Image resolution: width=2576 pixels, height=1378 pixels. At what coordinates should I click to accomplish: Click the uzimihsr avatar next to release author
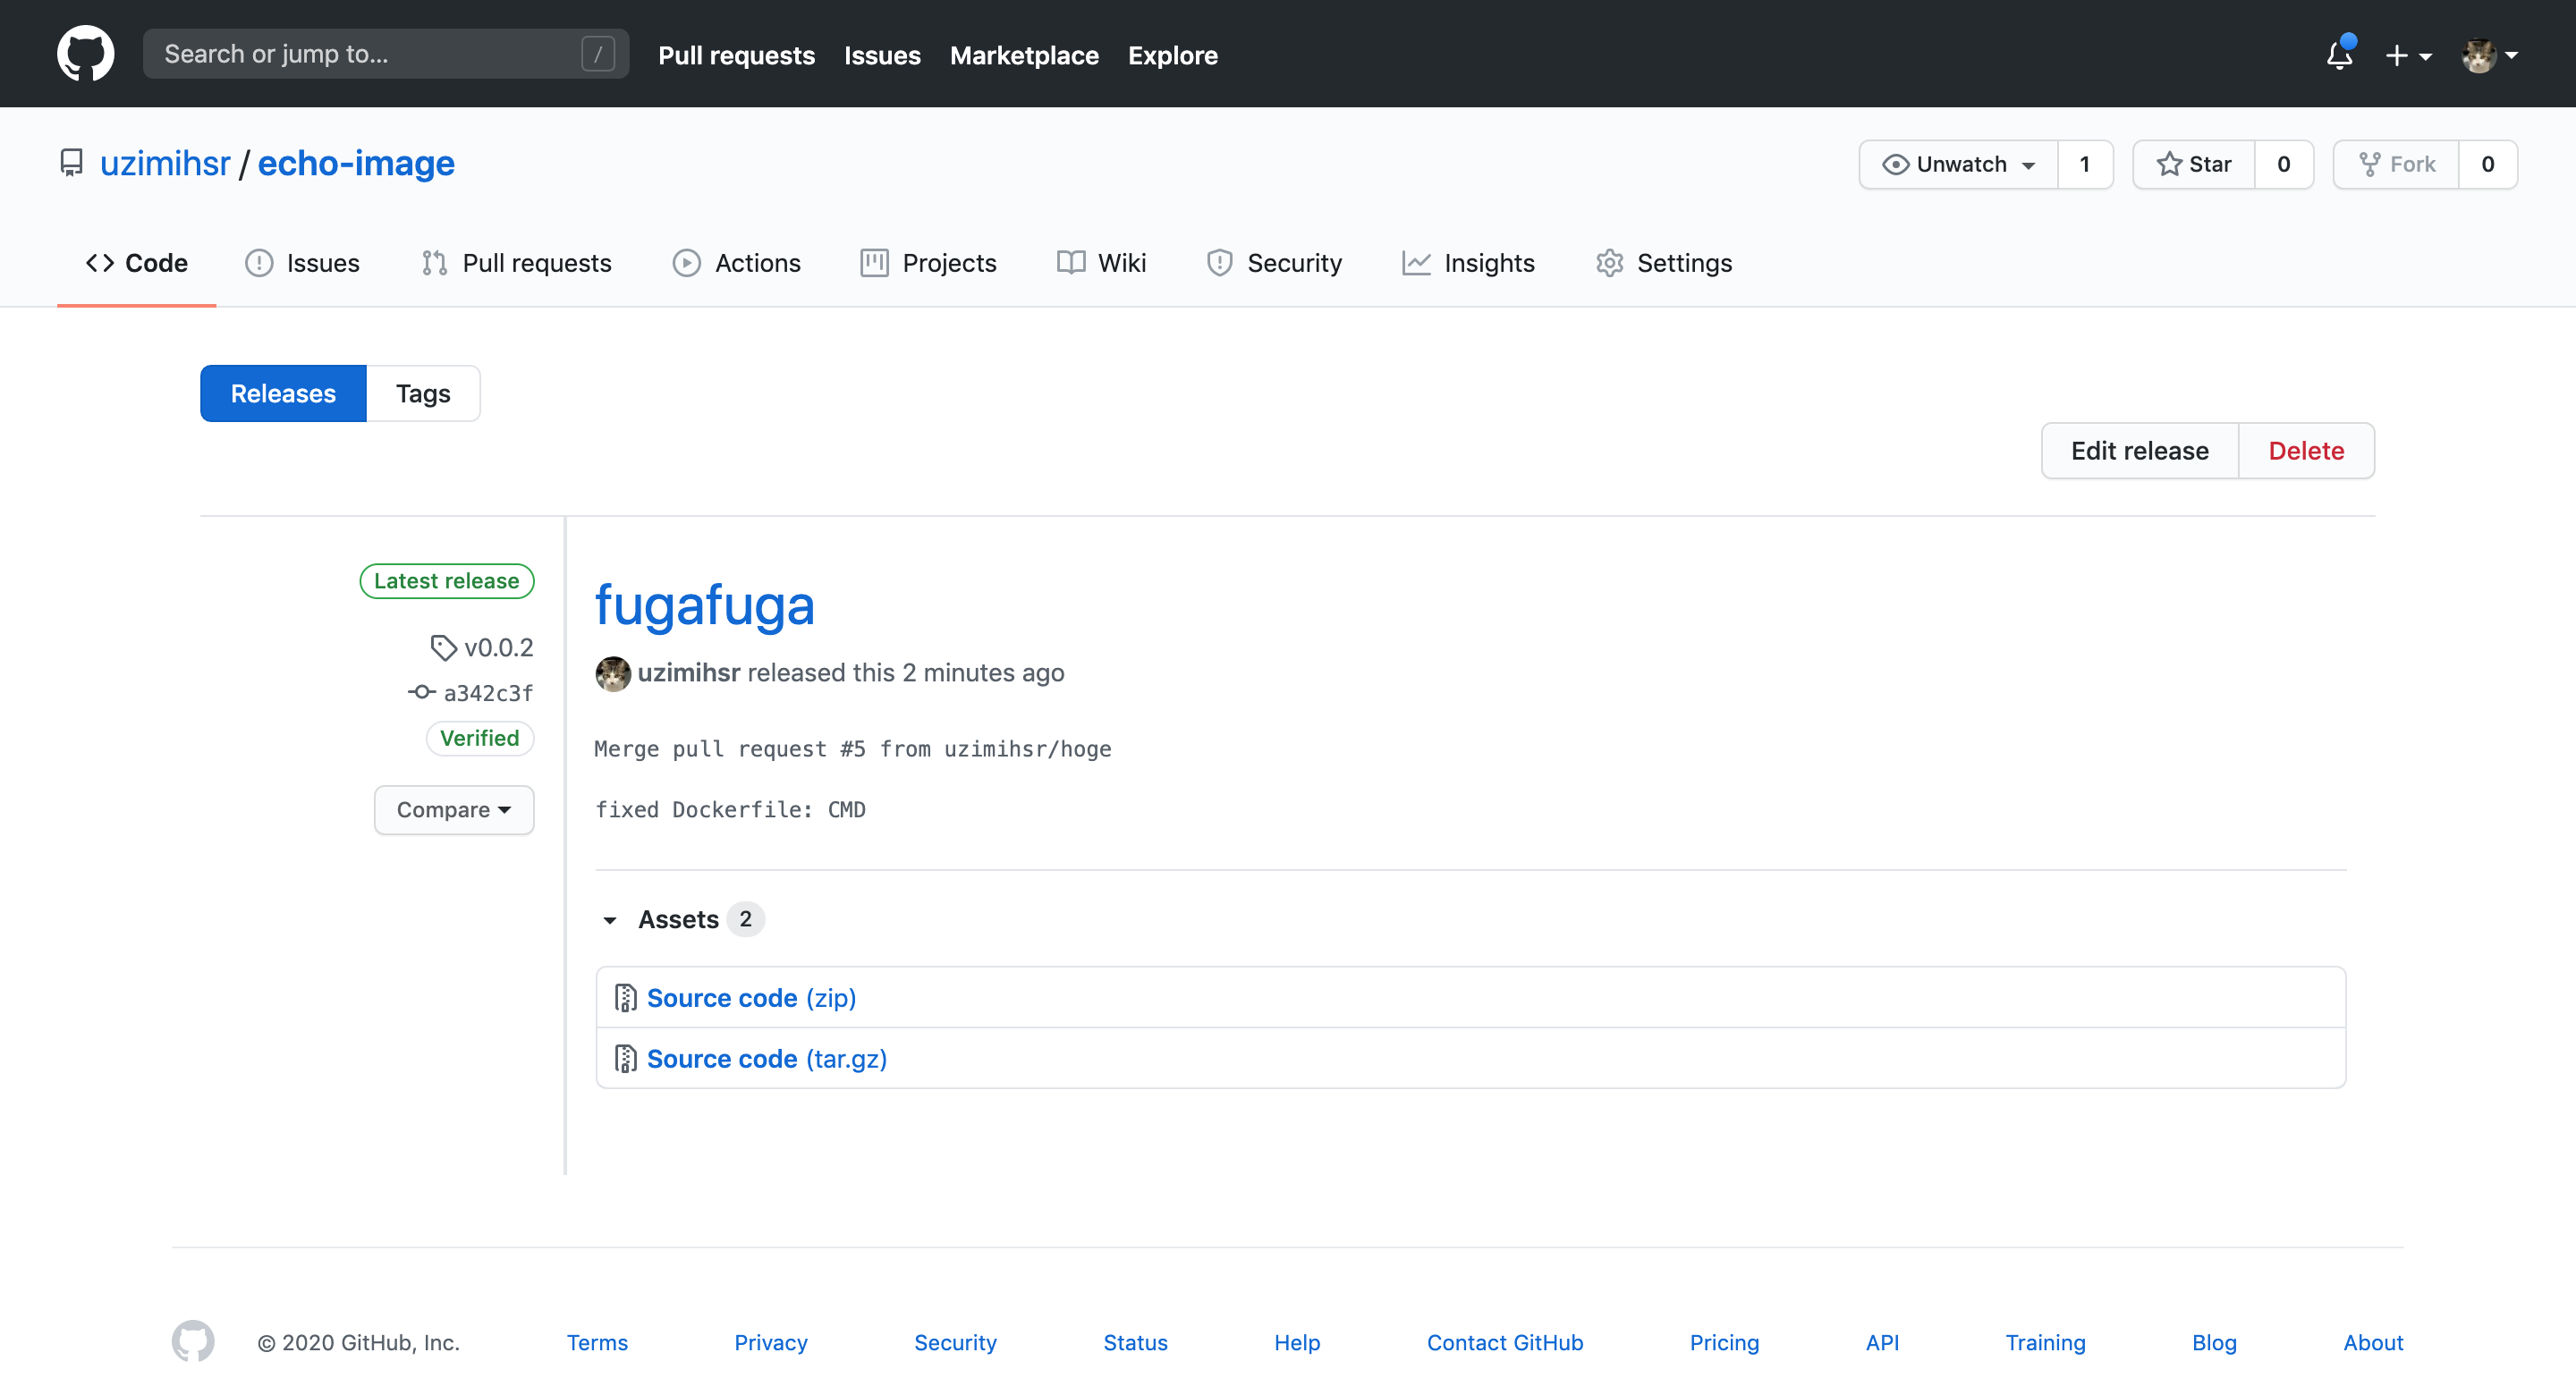tap(613, 673)
